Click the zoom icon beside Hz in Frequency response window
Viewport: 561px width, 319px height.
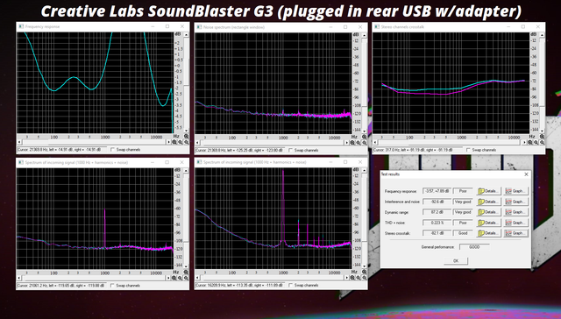186,136
